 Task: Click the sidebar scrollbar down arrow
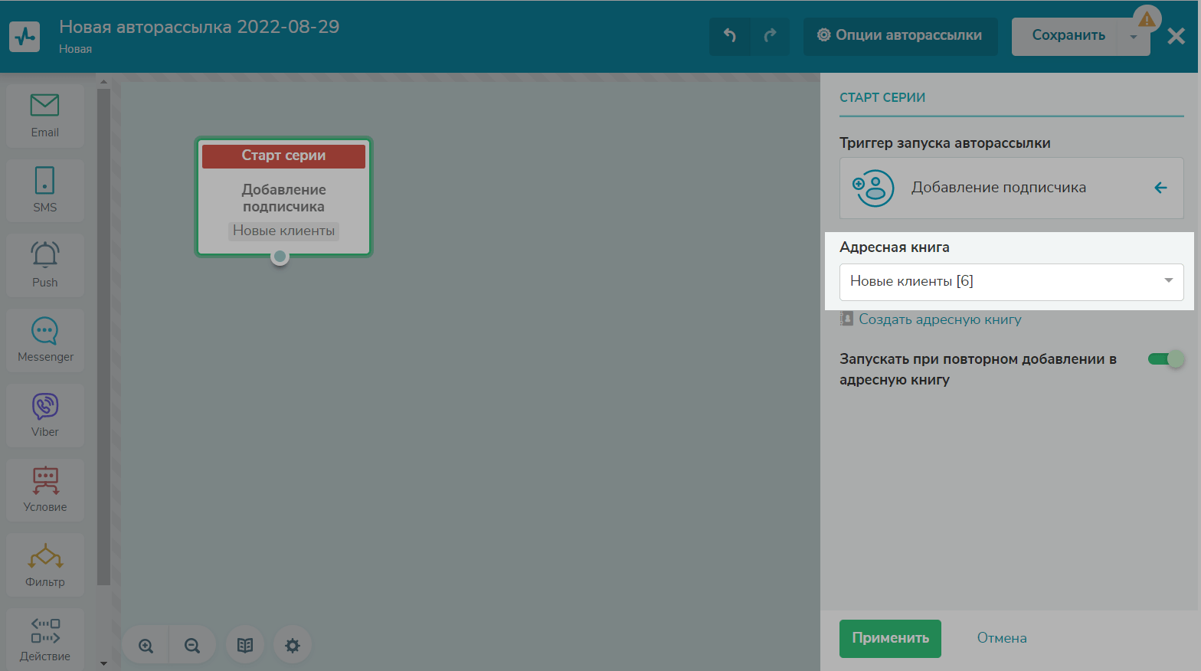[x=104, y=663]
